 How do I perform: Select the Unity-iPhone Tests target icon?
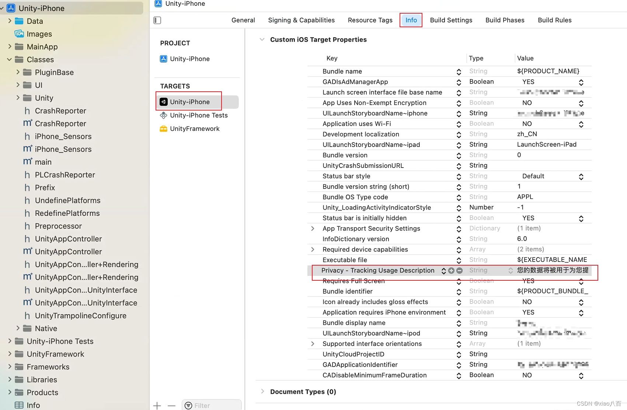pyautogui.click(x=164, y=115)
